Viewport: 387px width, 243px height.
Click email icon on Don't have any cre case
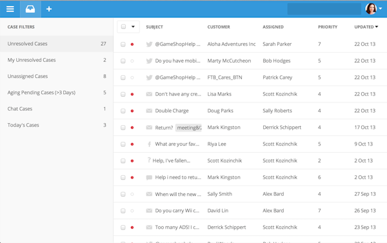149,94
